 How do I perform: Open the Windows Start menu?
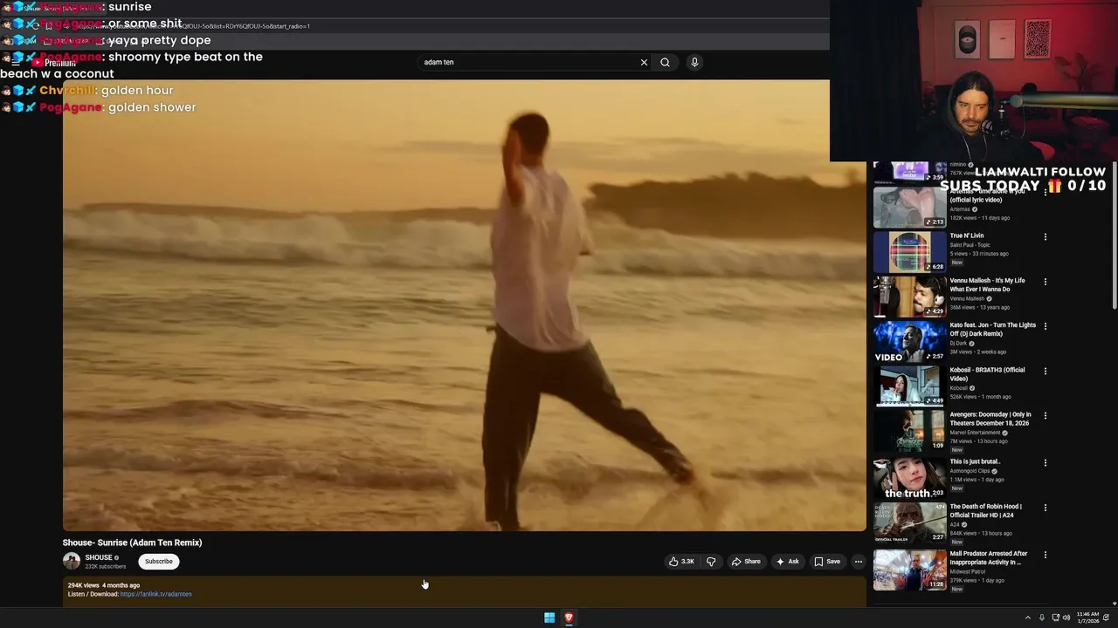(x=549, y=618)
